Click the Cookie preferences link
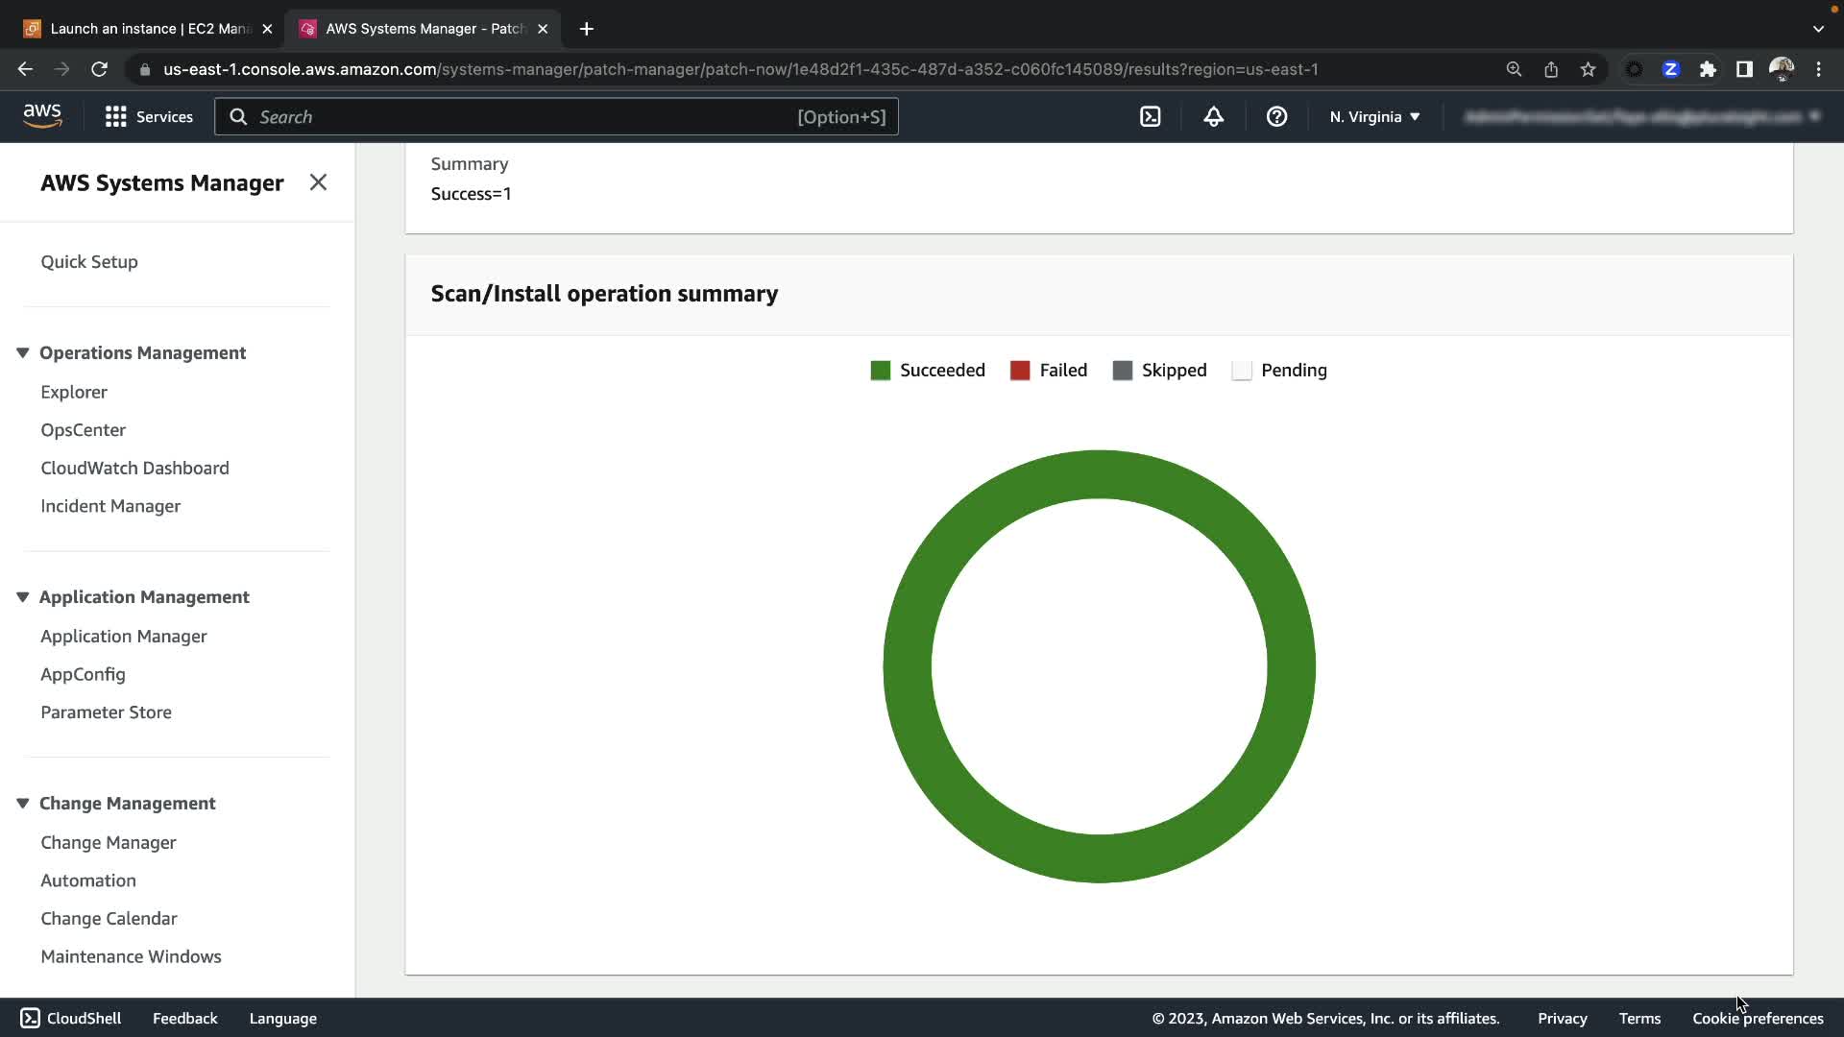This screenshot has height=1037, width=1844. pyautogui.click(x=1758, y=1018)
